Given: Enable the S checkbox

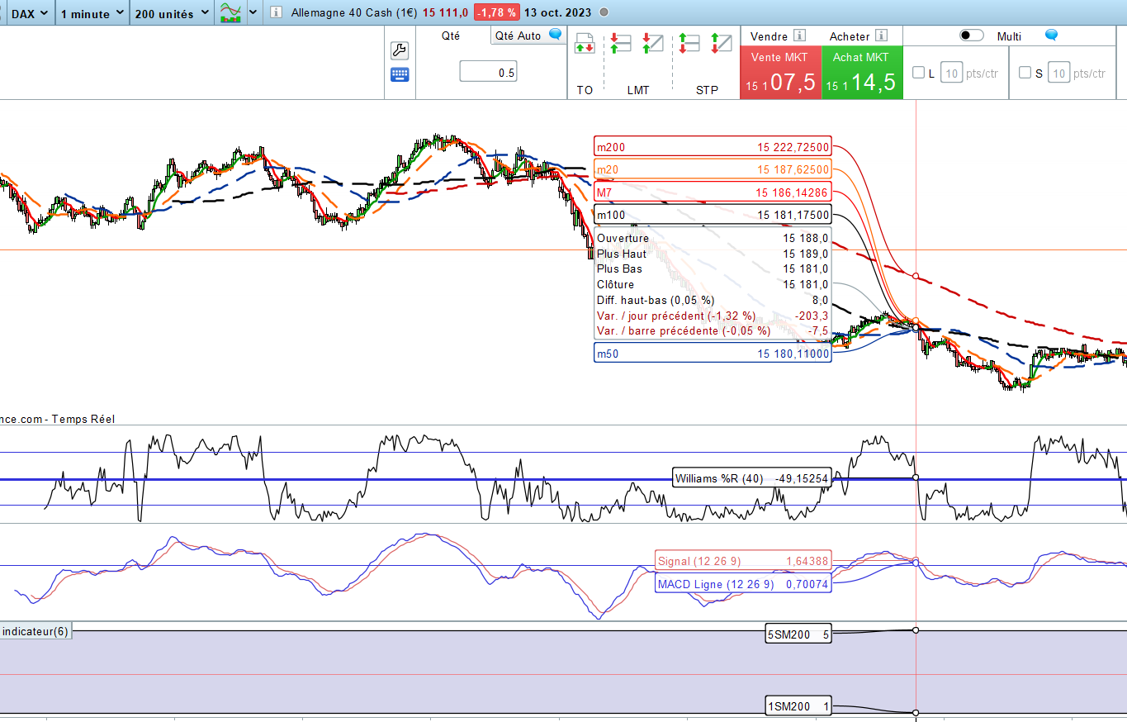Looking at the screenshot, I should 1025,73.
